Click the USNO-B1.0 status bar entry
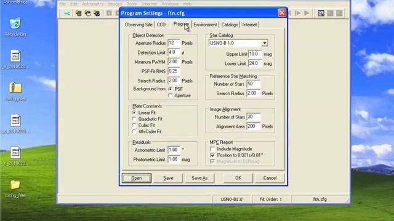Viewport: 394px width, 221px height. 231,200
